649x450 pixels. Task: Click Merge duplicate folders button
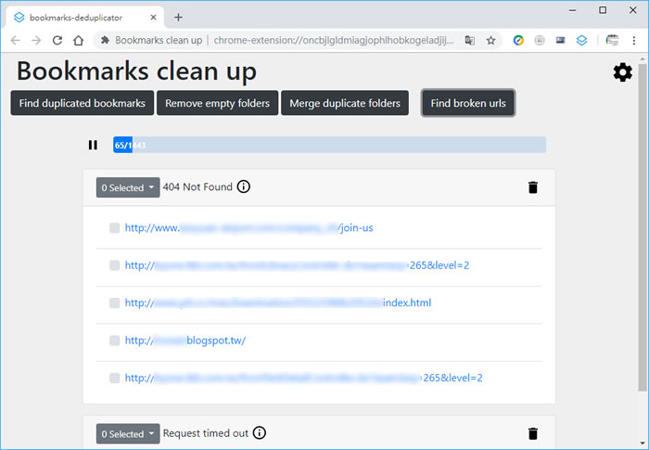[x=345, y=103]
